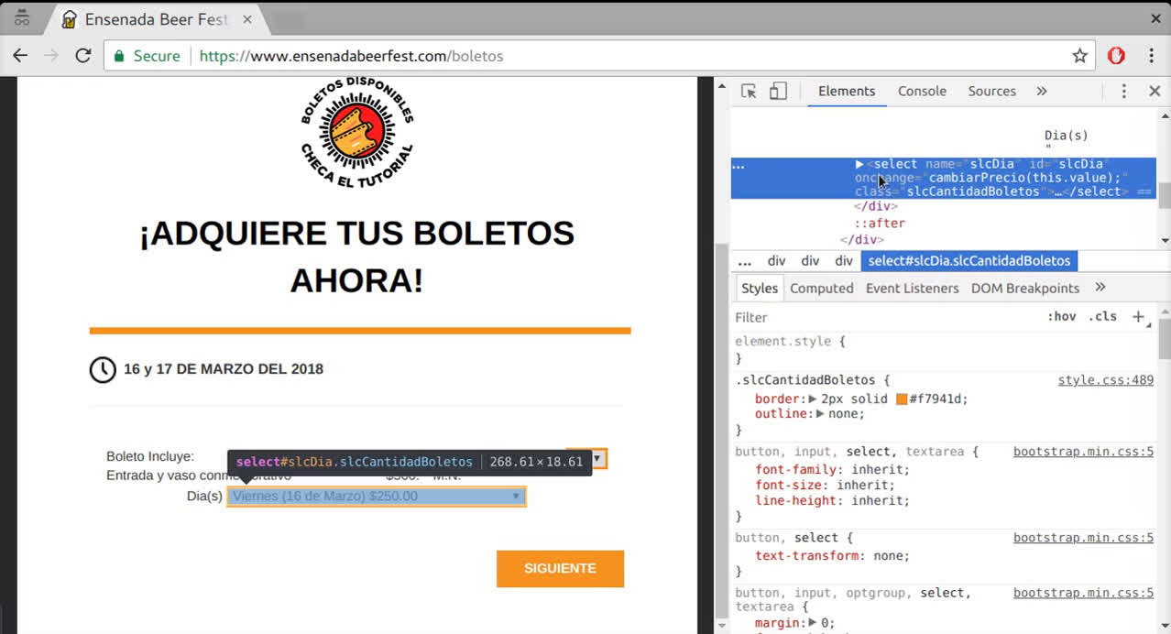Viewport: 1171px width, 634px height.
Task: Open the Computed styles tab
Action: [x=821, y=288]
